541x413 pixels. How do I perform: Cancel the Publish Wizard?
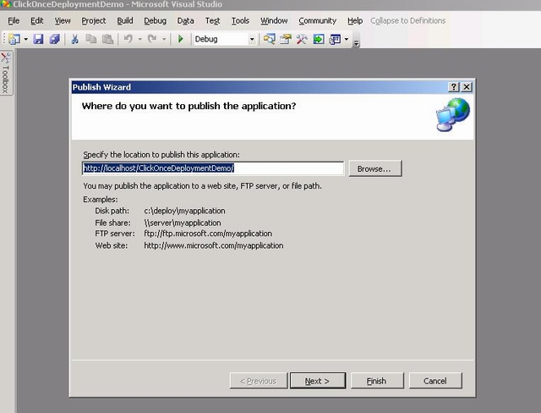[435, 381]
